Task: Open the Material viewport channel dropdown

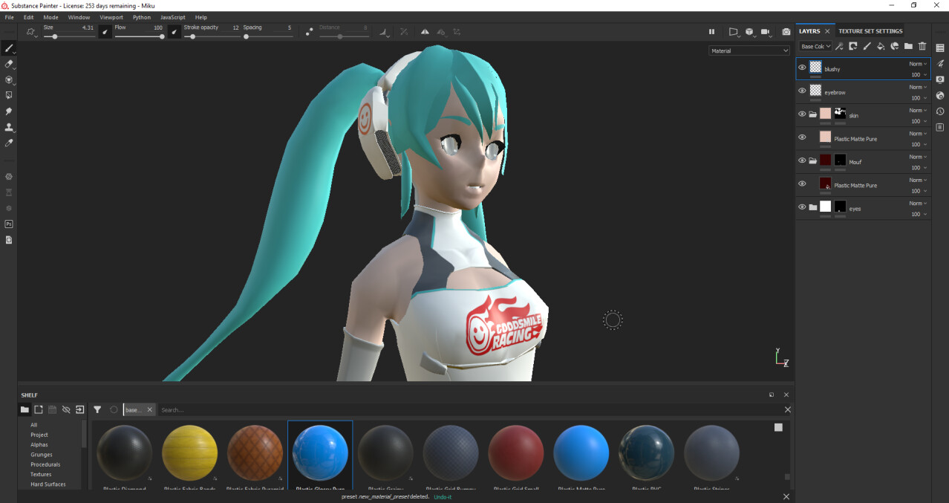Action: click(x=749, y=51)
